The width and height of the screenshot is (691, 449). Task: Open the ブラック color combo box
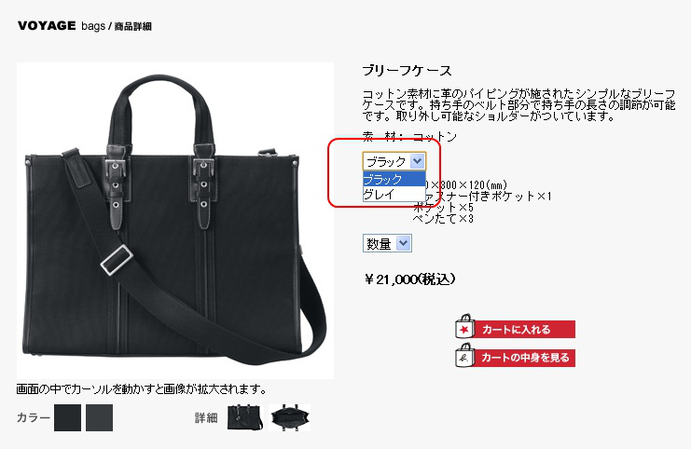pos(394,161)
